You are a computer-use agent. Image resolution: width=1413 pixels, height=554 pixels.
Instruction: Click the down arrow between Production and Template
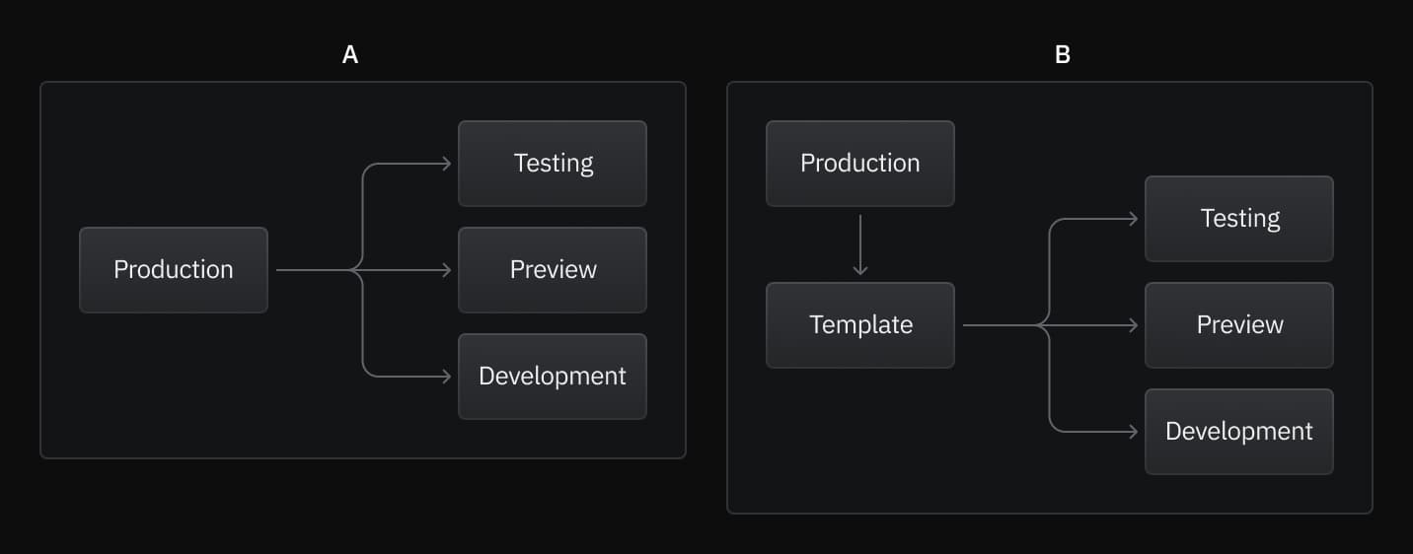point(860,245)
